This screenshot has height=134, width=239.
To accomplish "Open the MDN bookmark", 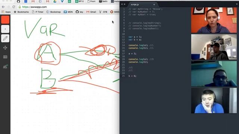I will 68,12.
